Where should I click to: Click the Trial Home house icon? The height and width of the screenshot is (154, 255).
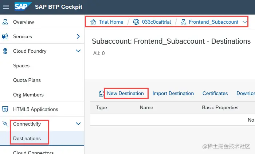(93, 22)
